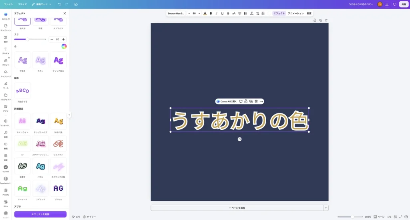This screenshot has height=220, width=410.
Task: Lock the selected text via floating toolbar
Action: 246,101
